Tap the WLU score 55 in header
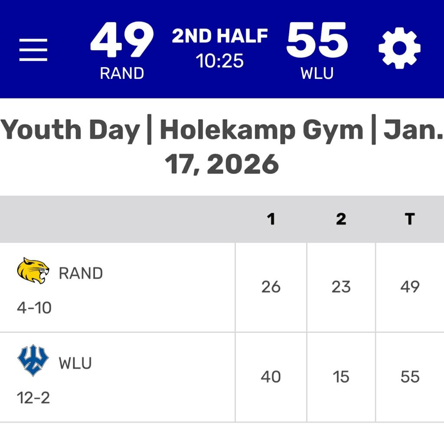 [x=317, y=40]
